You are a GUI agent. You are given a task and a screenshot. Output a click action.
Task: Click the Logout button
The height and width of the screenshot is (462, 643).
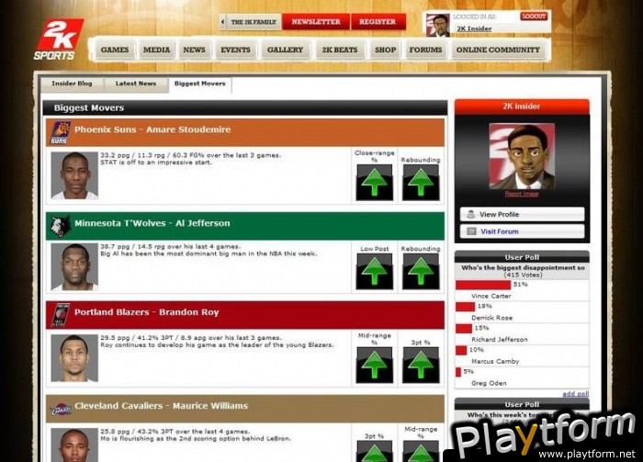click(534, 17)
